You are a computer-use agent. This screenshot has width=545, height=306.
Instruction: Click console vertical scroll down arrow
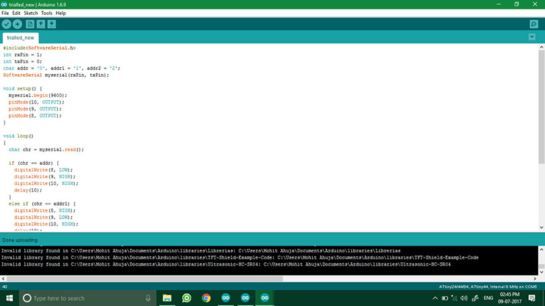click(x=542, y=272)
